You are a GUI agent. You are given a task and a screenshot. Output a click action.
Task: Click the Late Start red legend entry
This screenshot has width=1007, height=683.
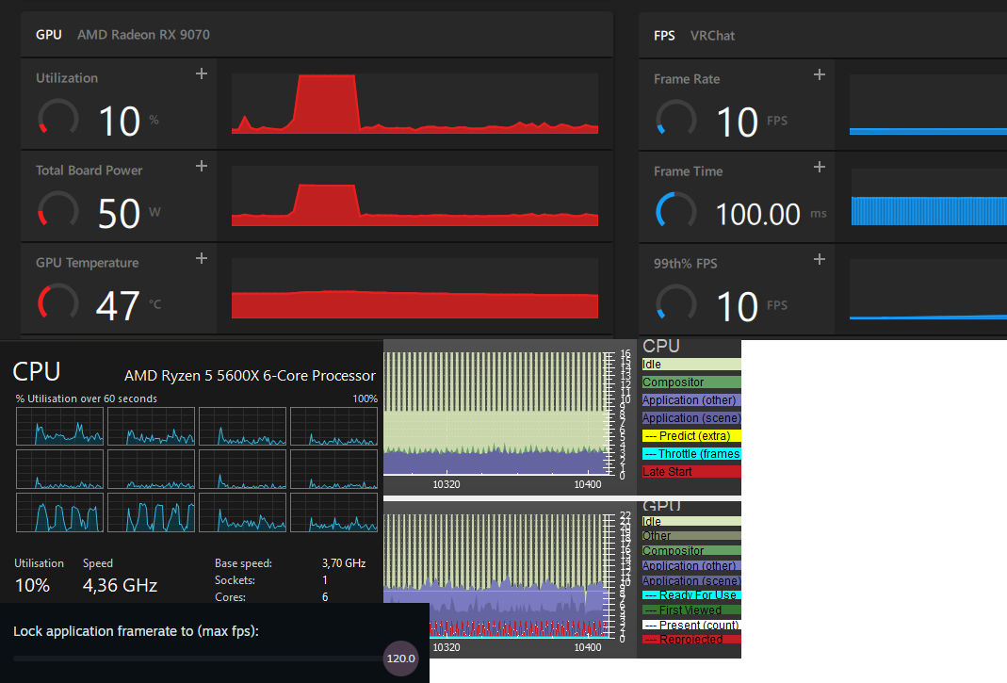point(691,472)
